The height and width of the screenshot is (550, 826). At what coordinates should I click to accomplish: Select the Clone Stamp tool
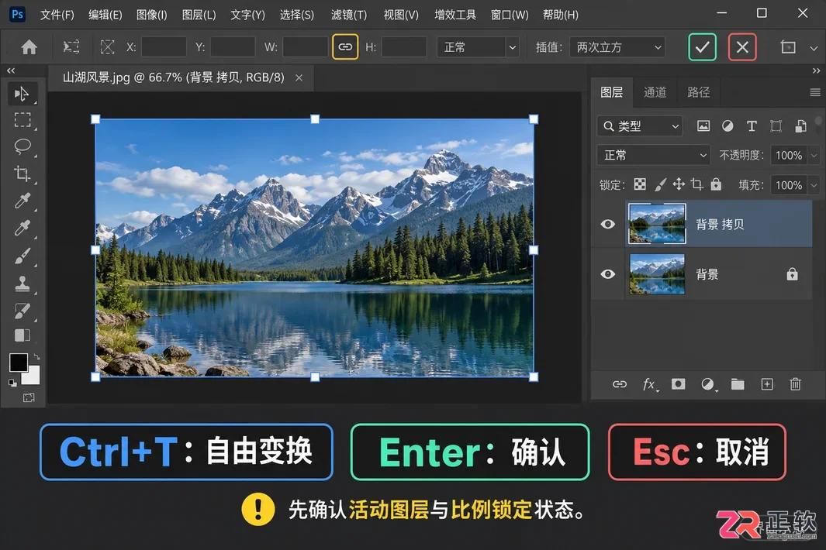click(x=22, y=284)
